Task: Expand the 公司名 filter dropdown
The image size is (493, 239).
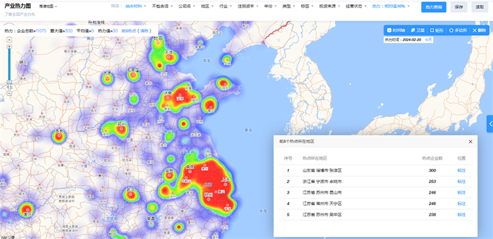Action: (187, 6)
